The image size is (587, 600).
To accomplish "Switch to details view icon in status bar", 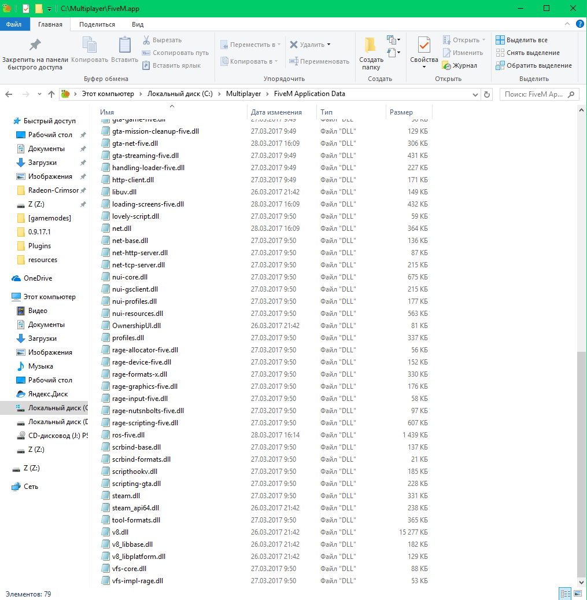I will pos(565,594).
